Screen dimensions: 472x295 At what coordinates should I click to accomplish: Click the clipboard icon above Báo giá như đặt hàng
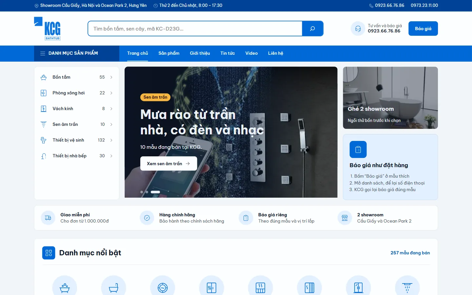(358, 149)
